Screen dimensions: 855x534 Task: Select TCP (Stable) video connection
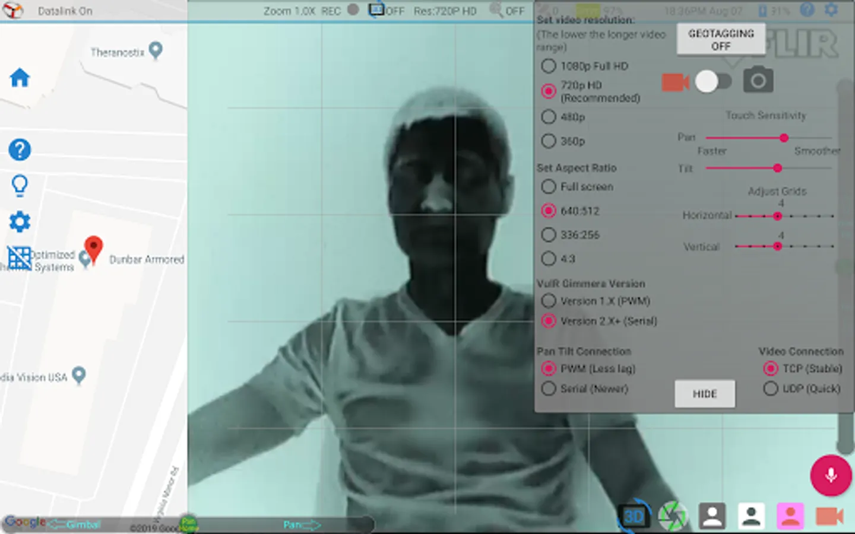pyautogui.click(x=802, y=368)
